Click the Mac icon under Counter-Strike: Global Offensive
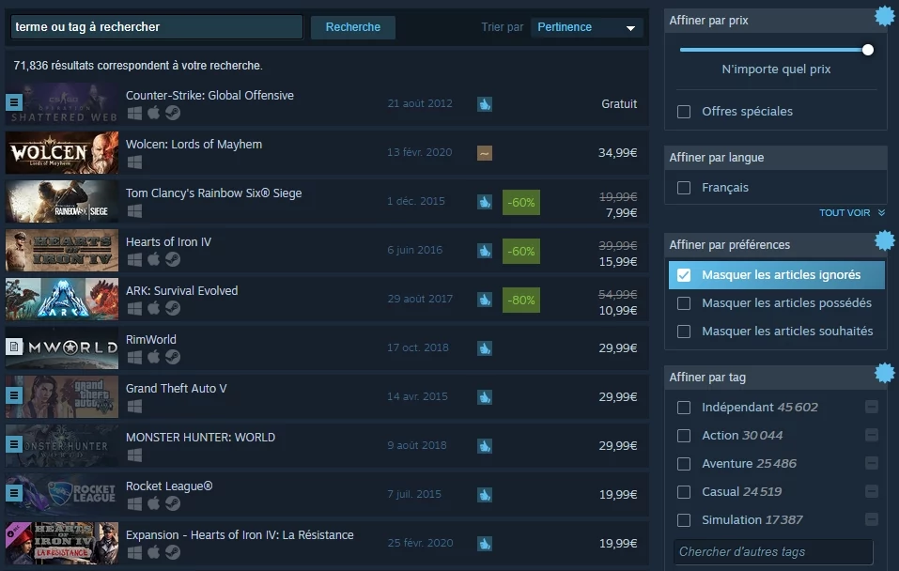Screen dimensions: 899x571 [154, 113]
